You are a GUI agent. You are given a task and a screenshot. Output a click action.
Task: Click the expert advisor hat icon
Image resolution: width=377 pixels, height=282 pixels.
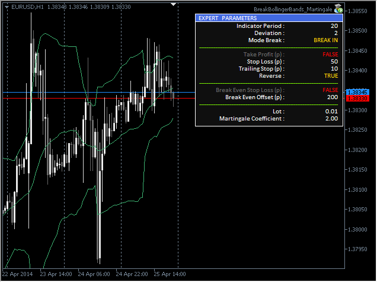(x=338, y=9)
